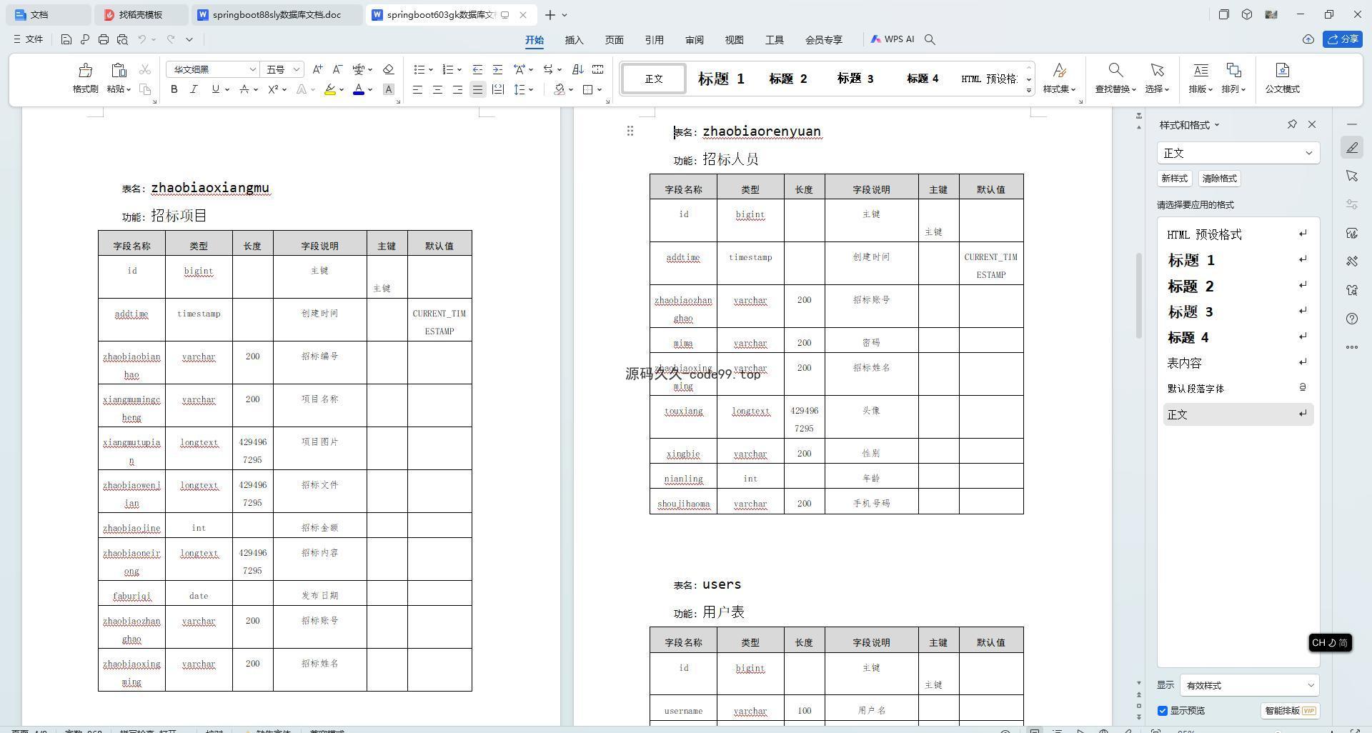Open the bullet list dropdown arrow

[x=430, y=70]
